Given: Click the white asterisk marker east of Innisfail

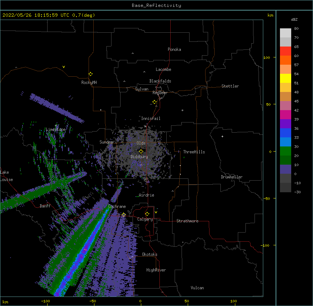Looking at the screenshot, I should pos(182,110).
